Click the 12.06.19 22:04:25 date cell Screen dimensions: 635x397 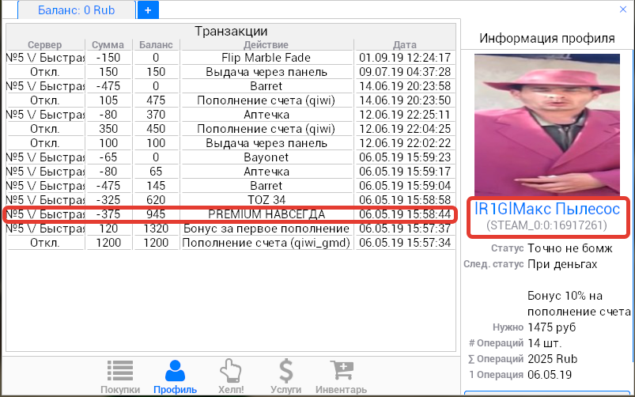click(x=405, y=129)
